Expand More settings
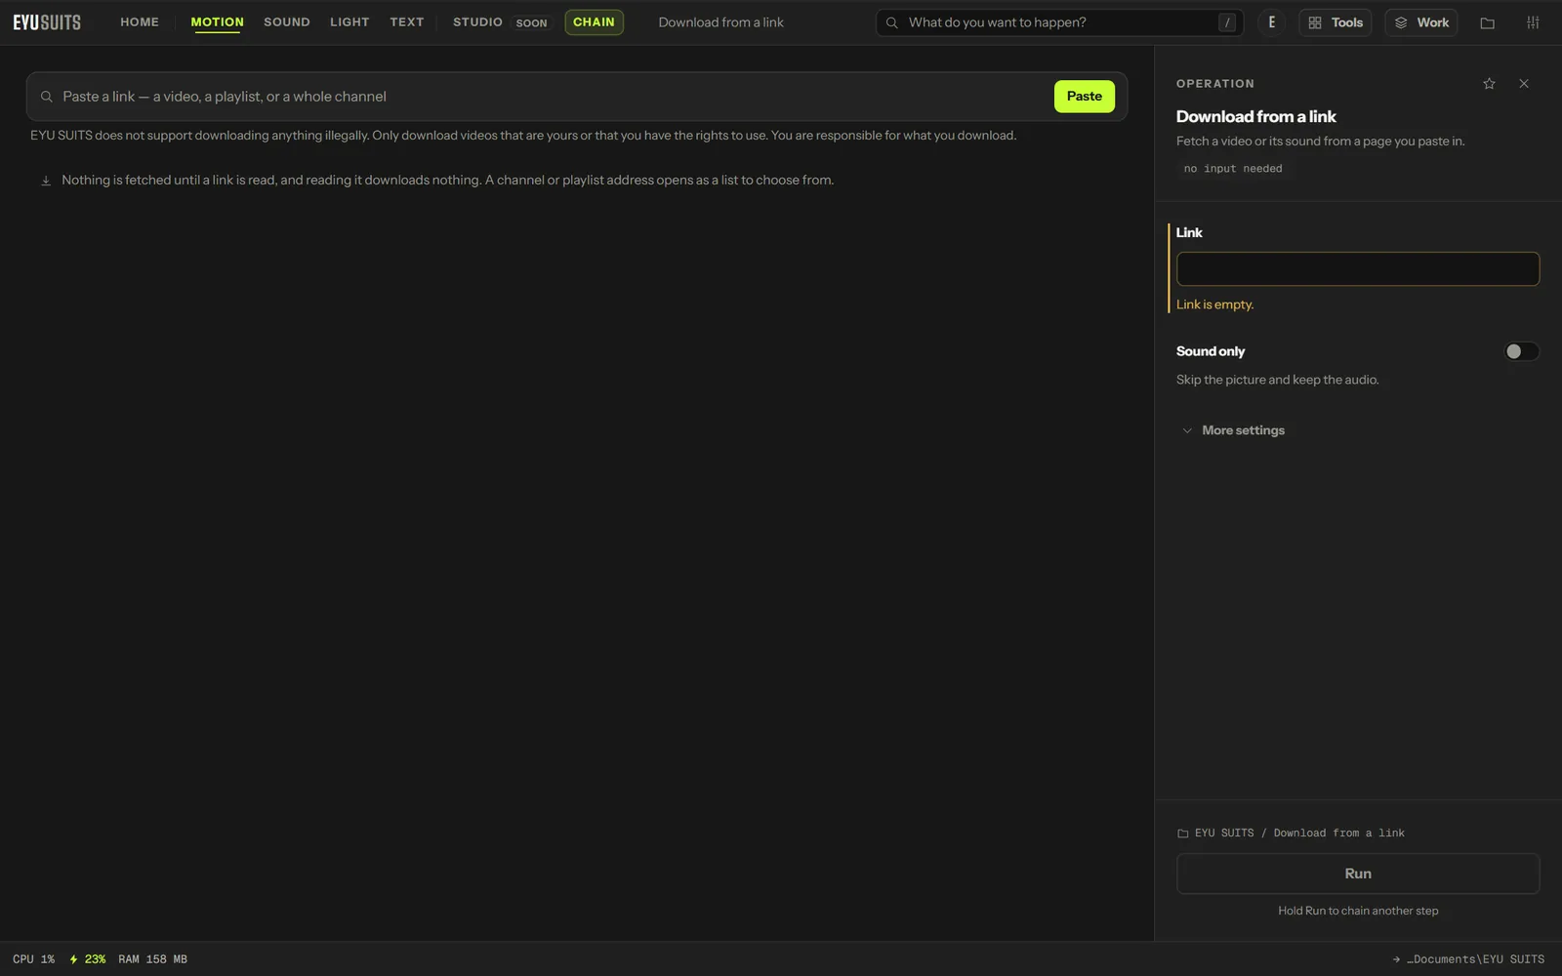 [x=1233, y=430]
